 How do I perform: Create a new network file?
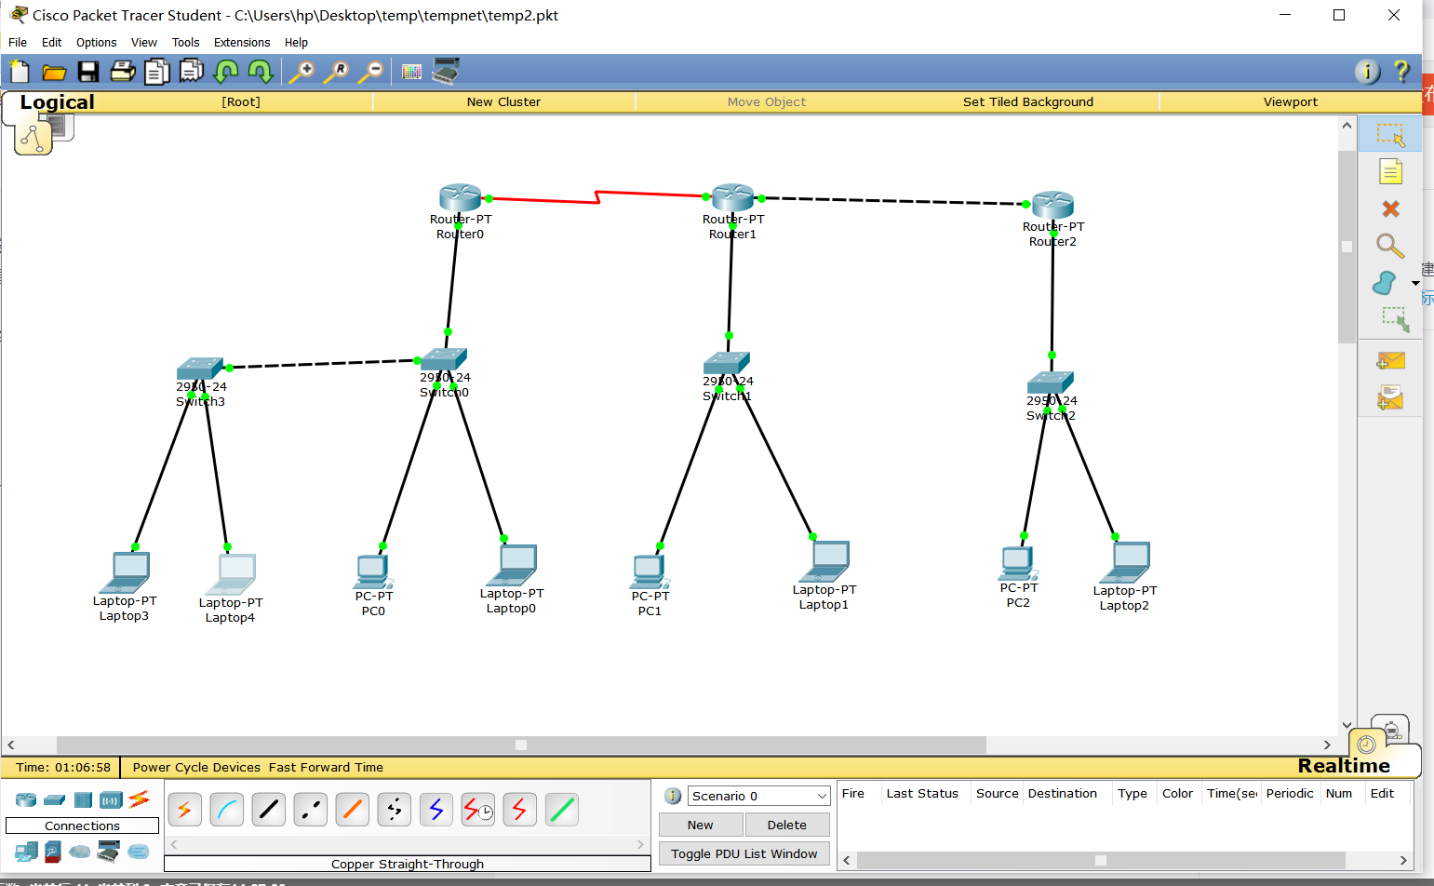(20, 72)
